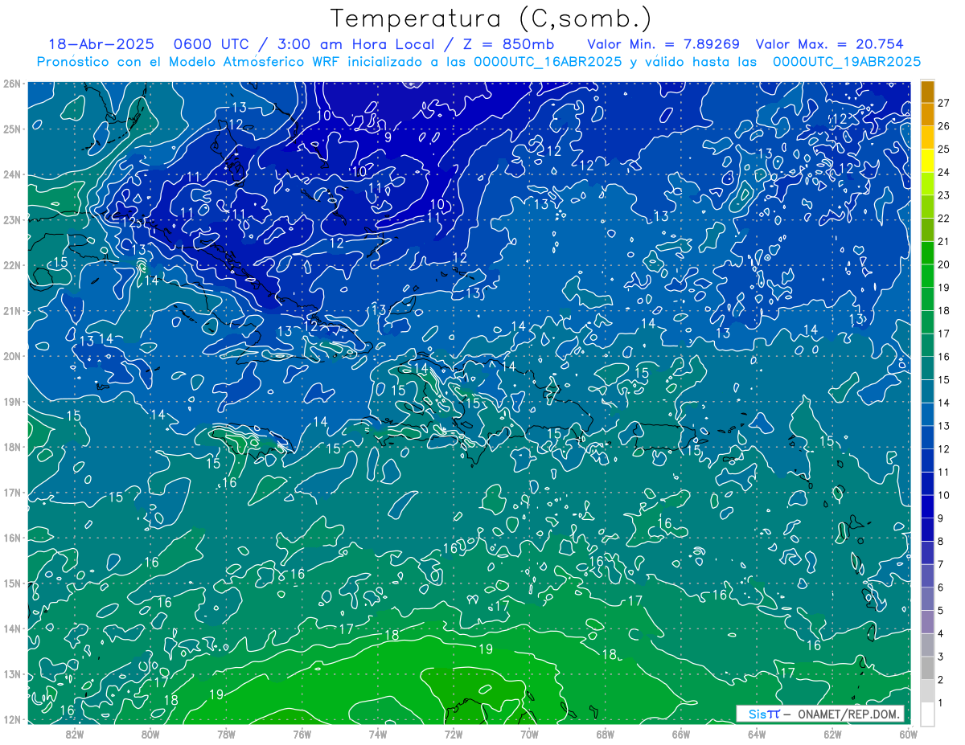Select the date text "18-Abr-2025"

point(101,44)
